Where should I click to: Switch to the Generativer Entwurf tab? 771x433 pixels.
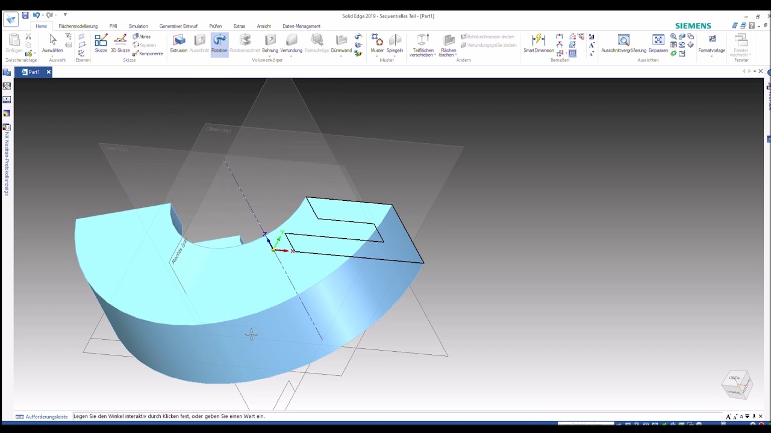178,26
